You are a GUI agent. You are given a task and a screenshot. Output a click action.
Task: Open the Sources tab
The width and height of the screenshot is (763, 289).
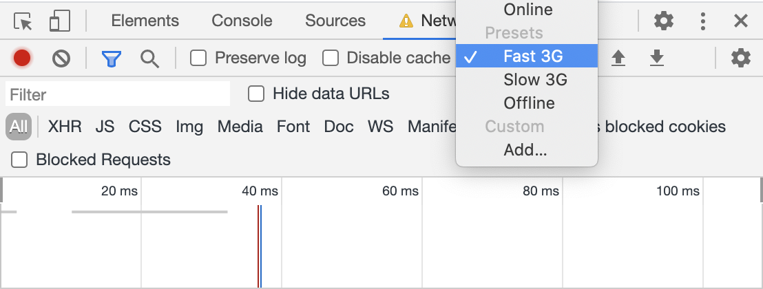coord(335,21)
